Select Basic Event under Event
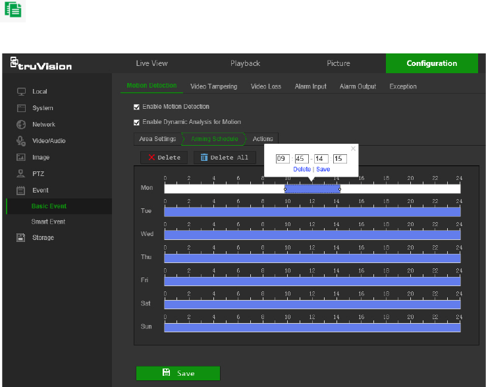 (x=49, y=206)
